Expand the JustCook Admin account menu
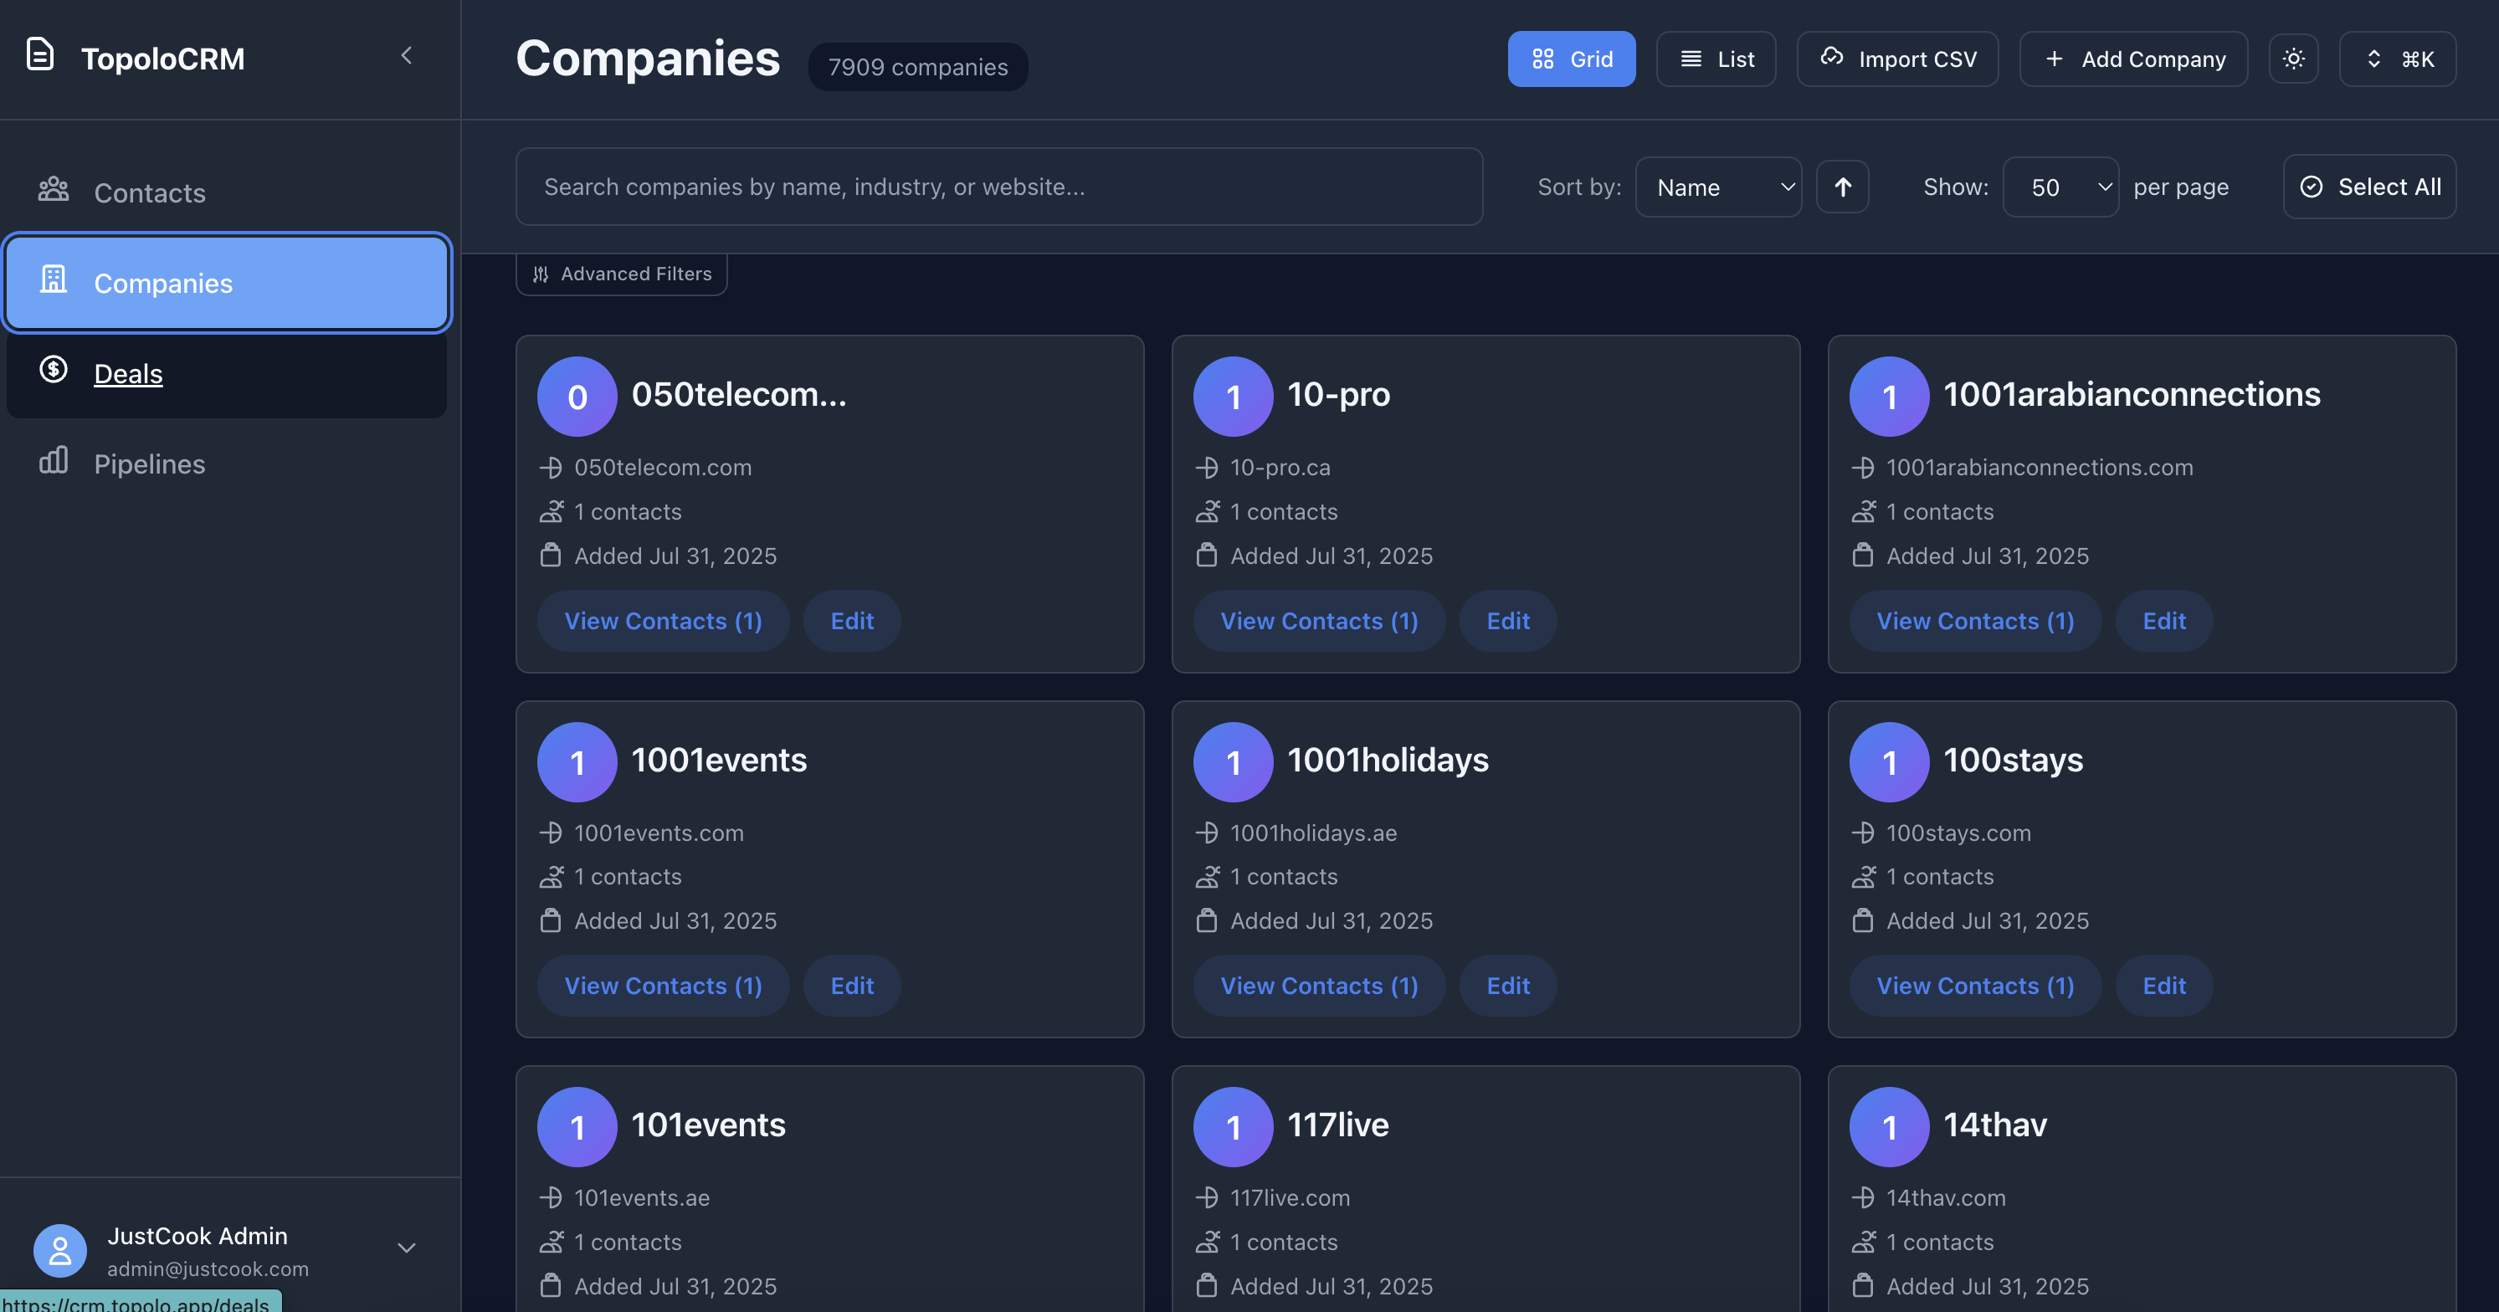Screen dimensions: 2499x1312 (407, 1249)
